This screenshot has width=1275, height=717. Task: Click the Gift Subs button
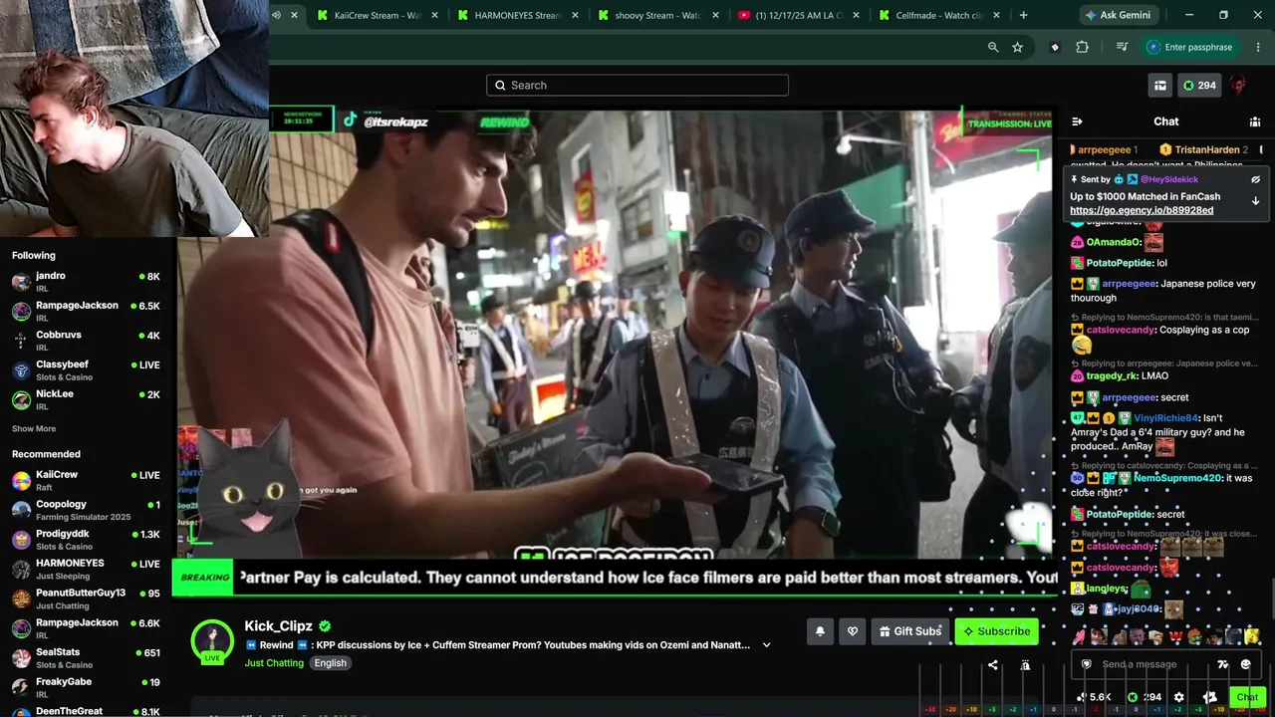[x=910, y=631]
